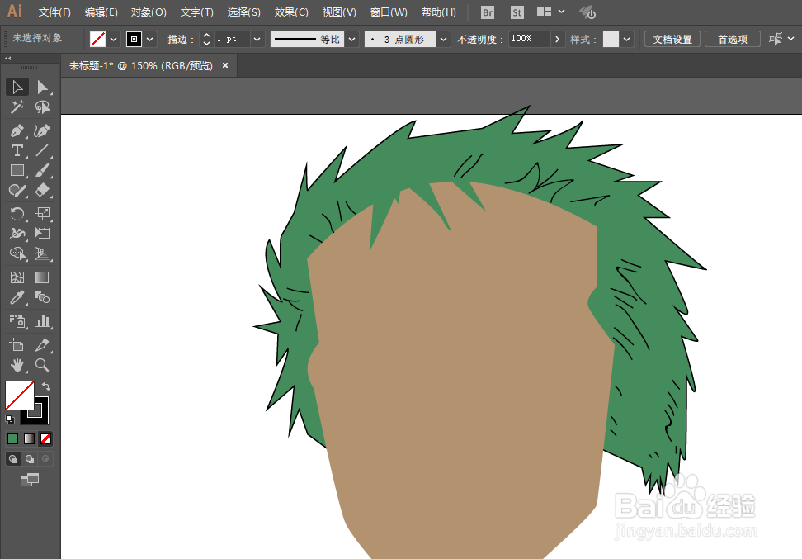Select the Selection tool (black arrow)
Image resolution: width=802 pixels, height=559 pixels.
click(x=17, y=87)
